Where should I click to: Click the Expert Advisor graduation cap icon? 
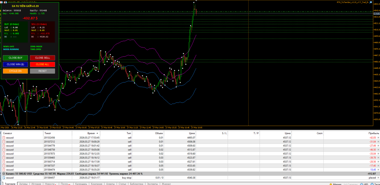[371, 2]
